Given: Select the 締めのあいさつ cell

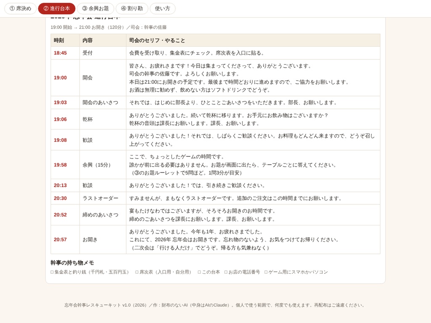Looking at the screenshot, I should tap(103, 215).
